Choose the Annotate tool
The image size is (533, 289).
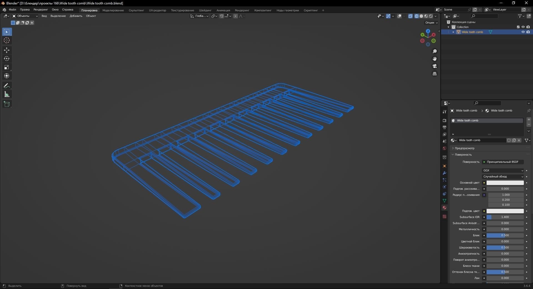point(7,86)
